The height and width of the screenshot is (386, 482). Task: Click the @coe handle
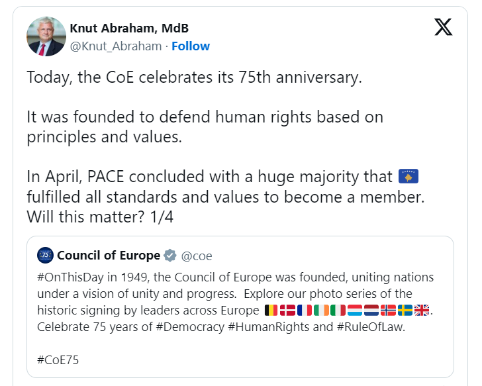[x=197, y=256]
